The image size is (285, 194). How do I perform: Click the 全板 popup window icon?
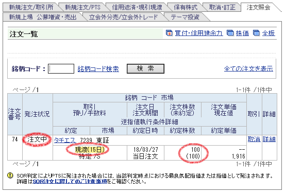256,33
